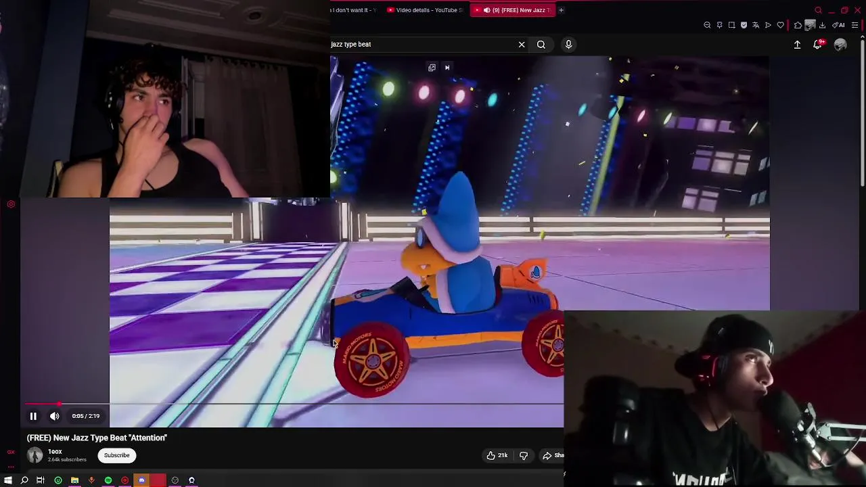Click the red target icon in left sidebar

pyautogui.click(x=11, y=204)
